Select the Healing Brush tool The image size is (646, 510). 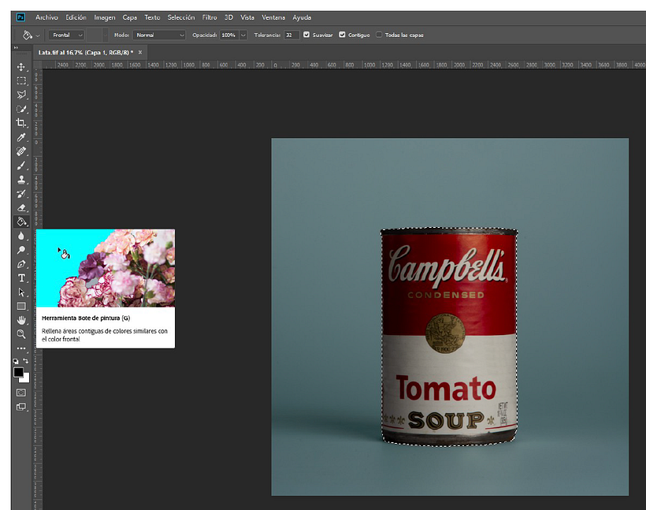click(x=21, y=151)
